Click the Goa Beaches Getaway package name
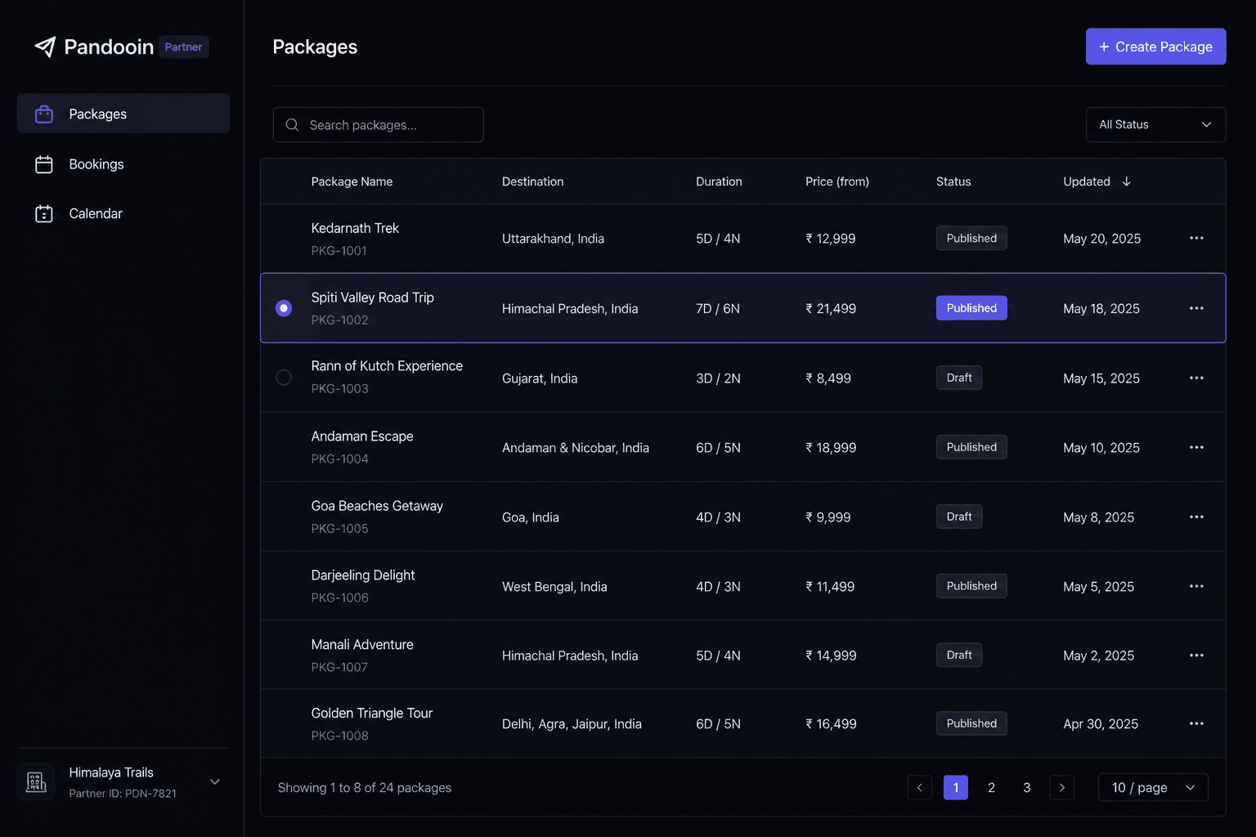 tap(377, 506)
